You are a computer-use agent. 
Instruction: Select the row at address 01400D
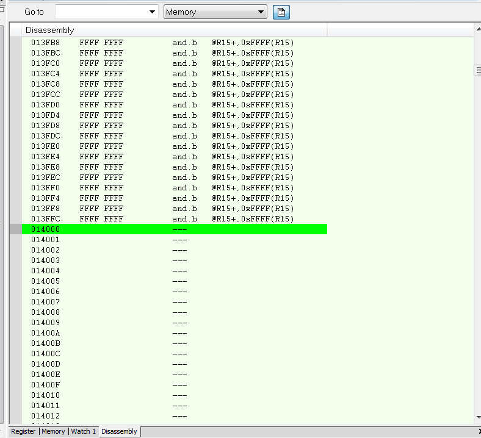pyautogui.click(x=174, y=364)
